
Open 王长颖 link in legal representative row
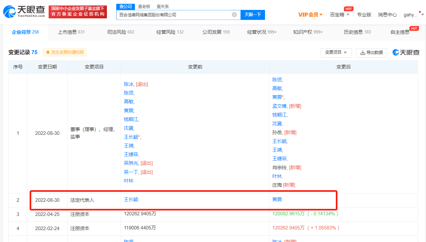pos(131,200)
